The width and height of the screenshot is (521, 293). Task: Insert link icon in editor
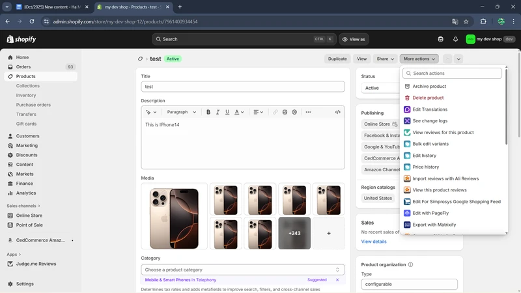pyautogui.click(x=275, y=112)
